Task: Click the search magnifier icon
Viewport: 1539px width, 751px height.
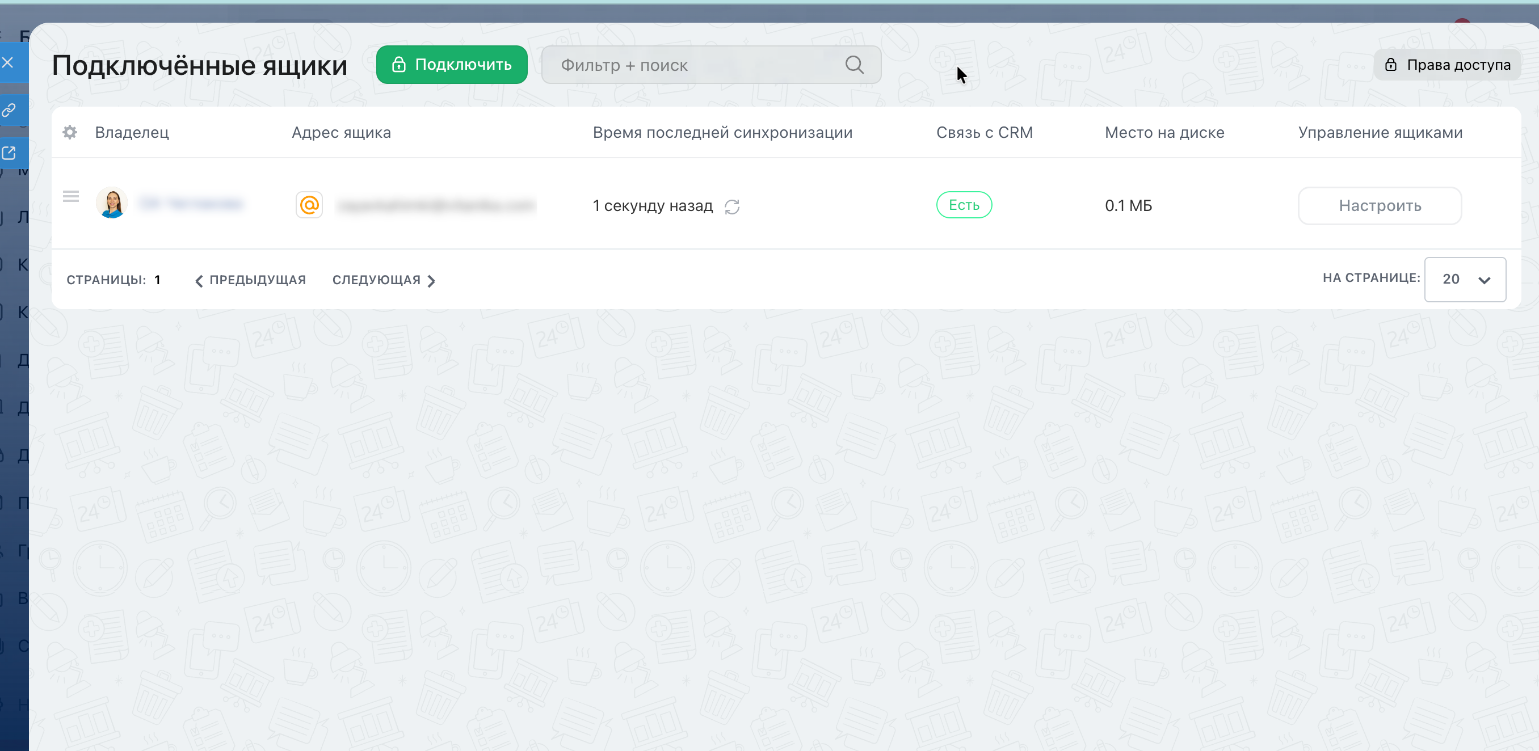Action: [x=854, y=65]
